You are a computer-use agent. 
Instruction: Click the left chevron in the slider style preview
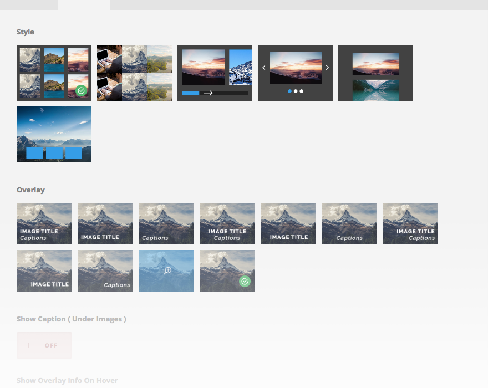tap(263, 68)
